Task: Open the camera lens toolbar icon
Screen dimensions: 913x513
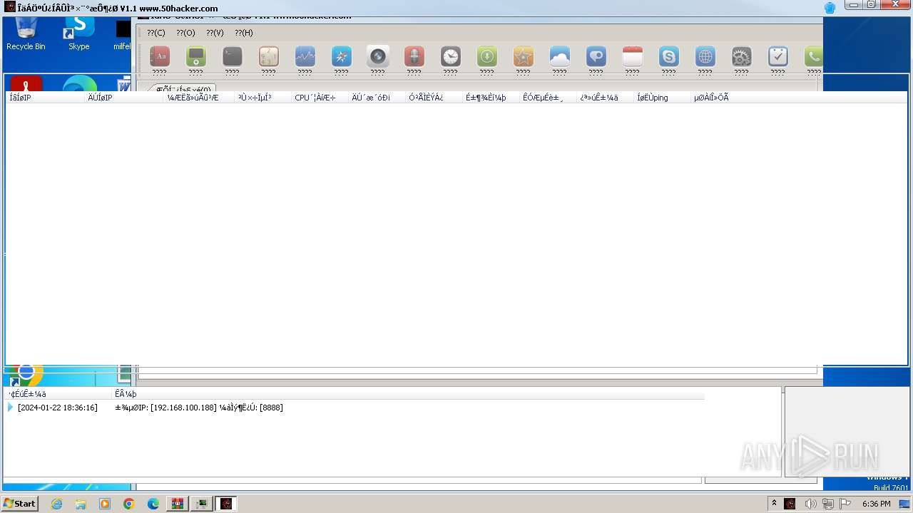Action: (377, 56)
